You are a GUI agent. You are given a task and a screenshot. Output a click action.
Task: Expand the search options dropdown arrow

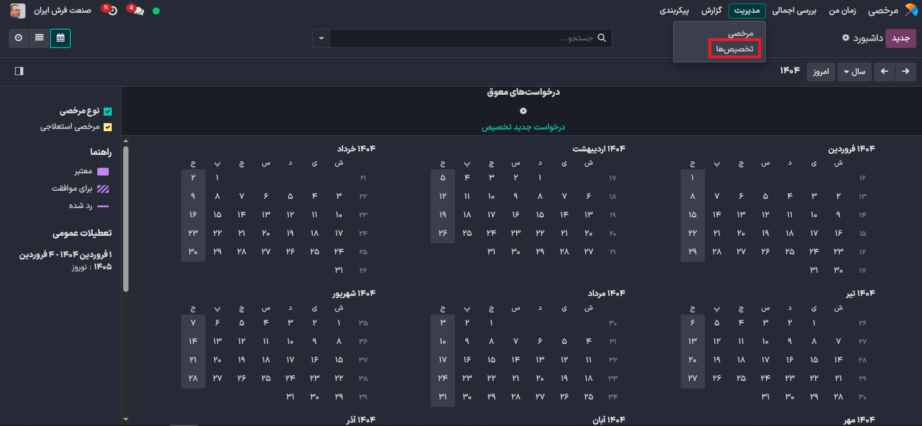coord(321,39)
